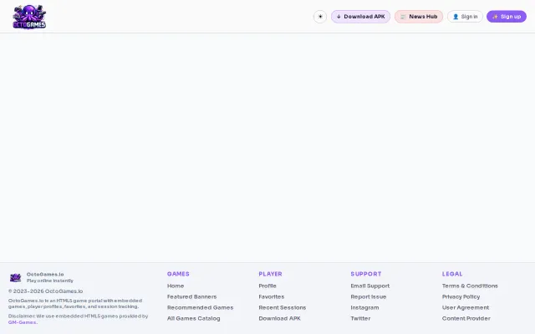Click the small OctoGames logo in footer
The height and width of the screenshot is (334, 535).
(15, 278)
